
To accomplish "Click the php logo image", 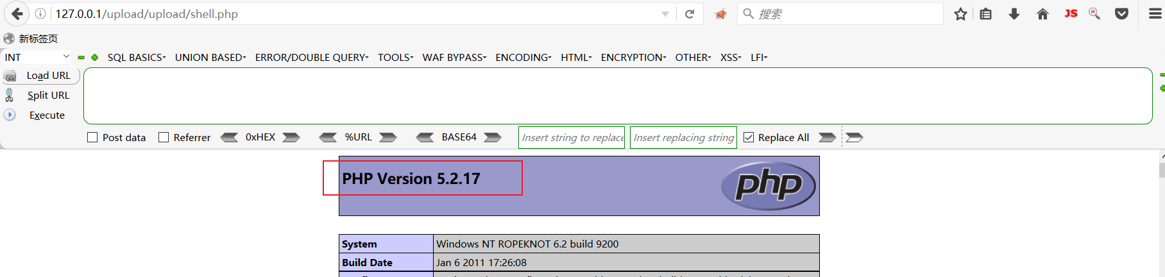I will (769, 186).
